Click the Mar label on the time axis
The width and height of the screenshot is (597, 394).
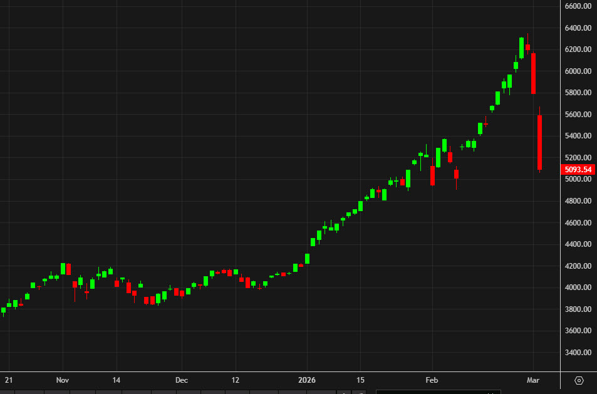coord(533,380)
